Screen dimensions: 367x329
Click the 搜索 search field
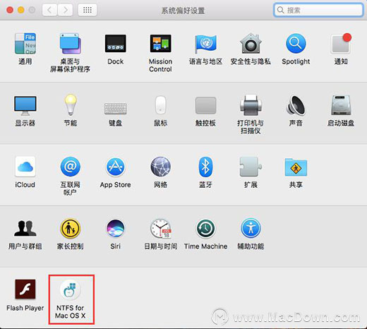(x=318, y=10)
